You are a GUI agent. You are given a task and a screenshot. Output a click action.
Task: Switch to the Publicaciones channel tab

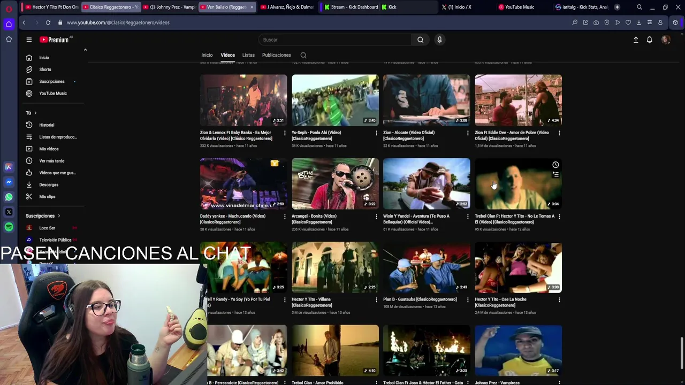point(277,55)
